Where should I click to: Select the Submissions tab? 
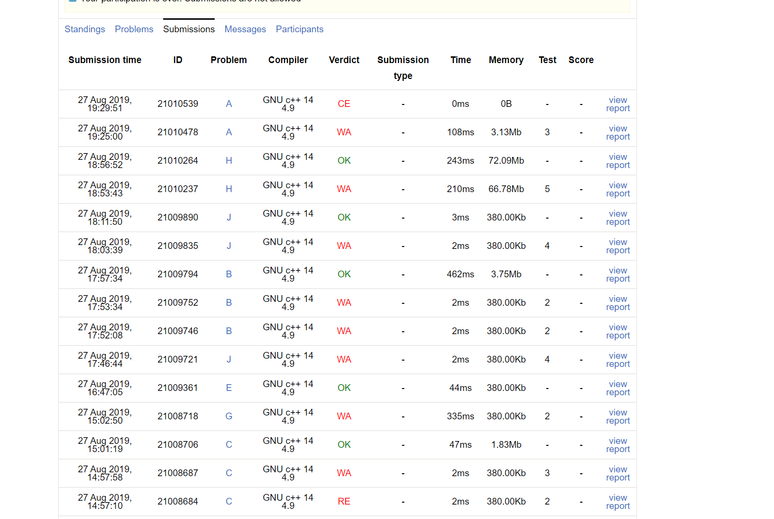pyautogui.click(x=189, y=29)
